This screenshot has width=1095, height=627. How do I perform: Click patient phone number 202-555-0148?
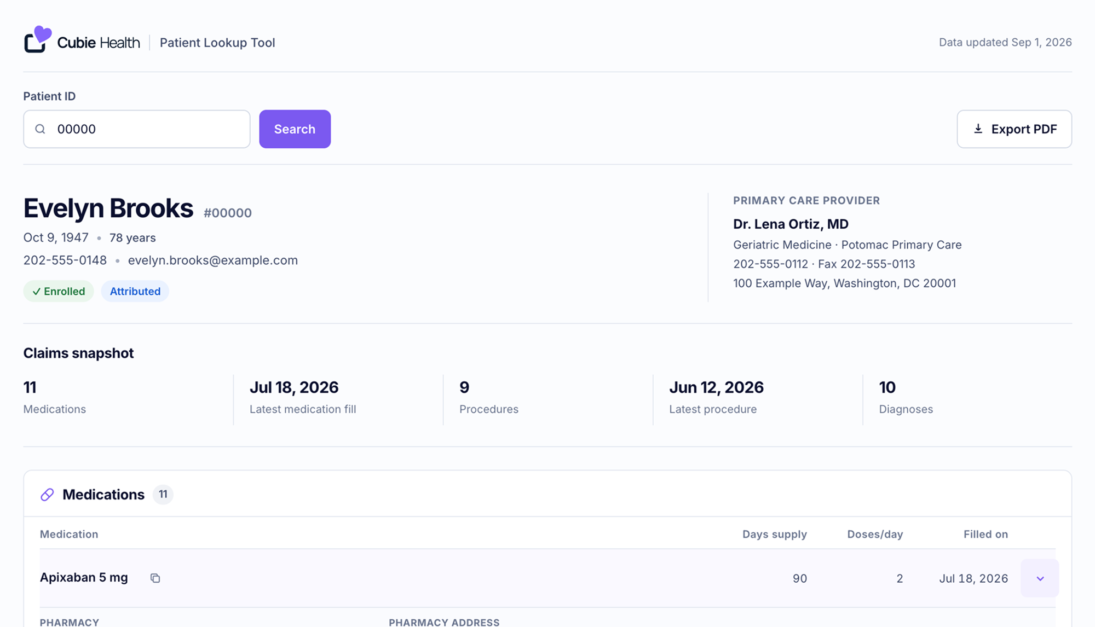click(65, 260)
